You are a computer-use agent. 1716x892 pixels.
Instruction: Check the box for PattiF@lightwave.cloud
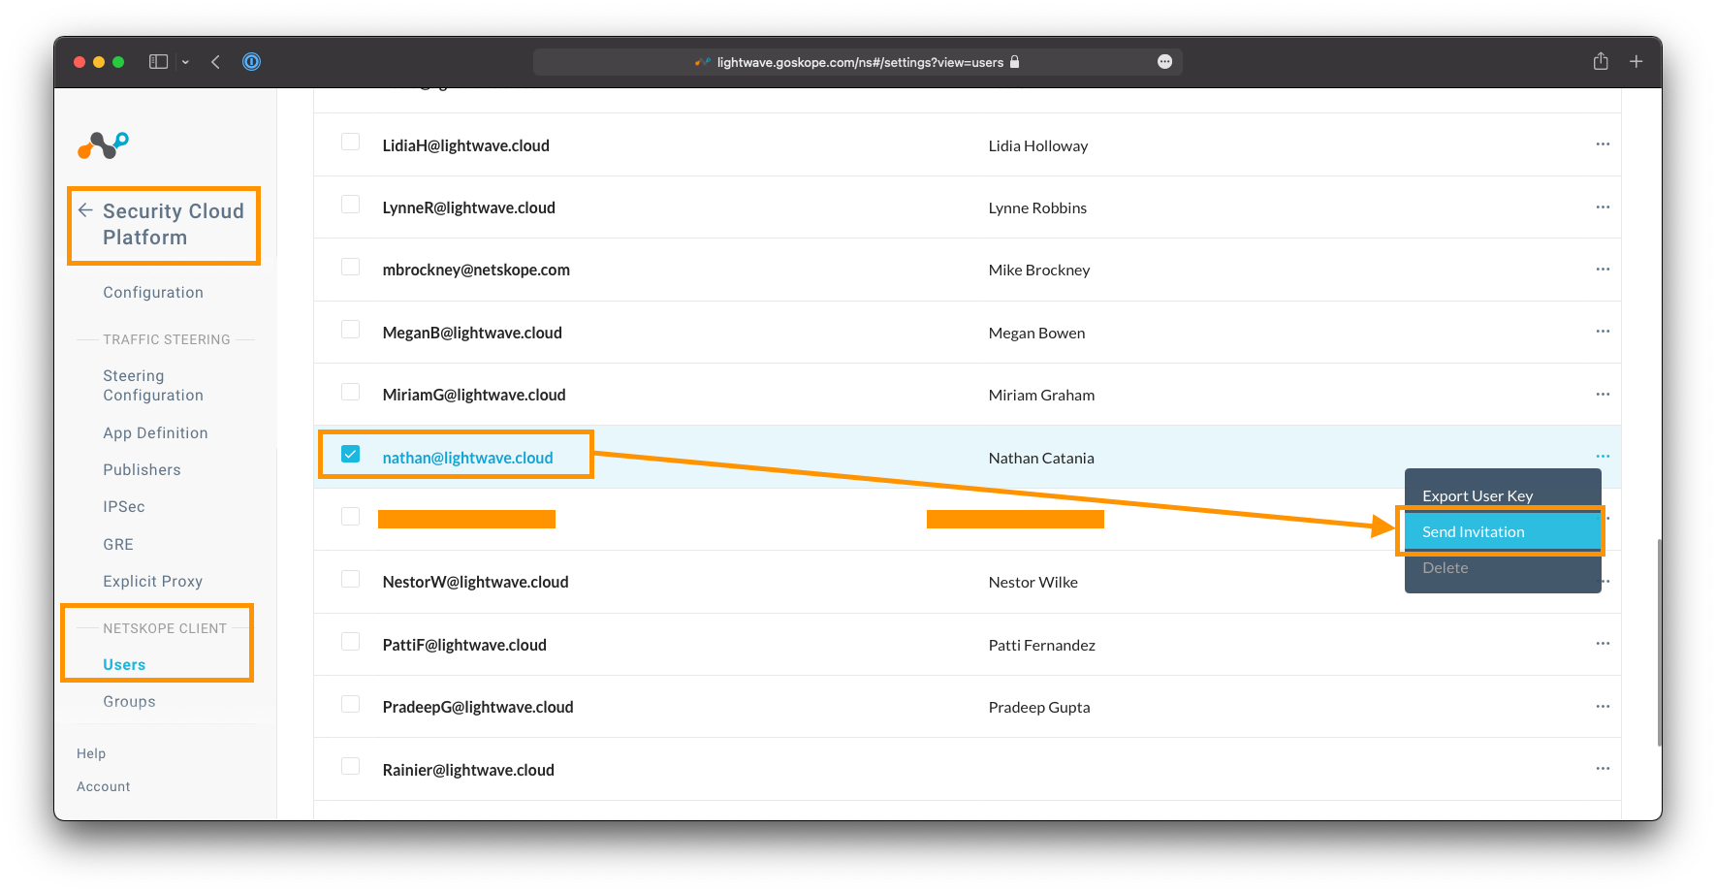click(351, 642)
